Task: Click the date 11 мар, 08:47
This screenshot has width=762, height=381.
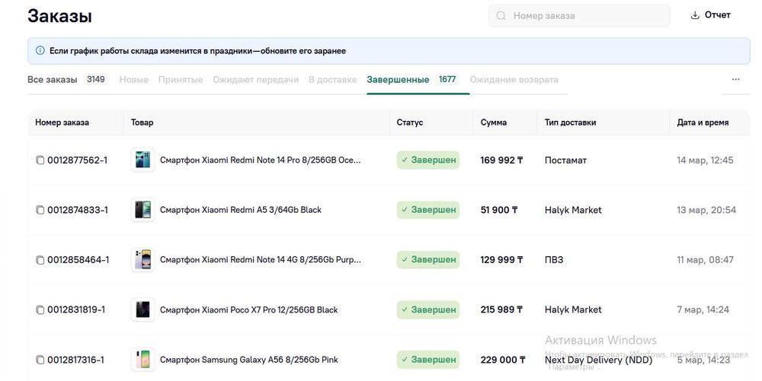Action: point(705,260)
